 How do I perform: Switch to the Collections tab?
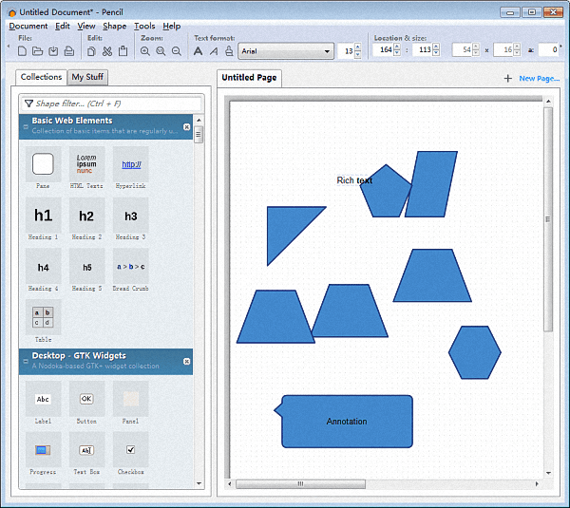(x=41, y=77)
